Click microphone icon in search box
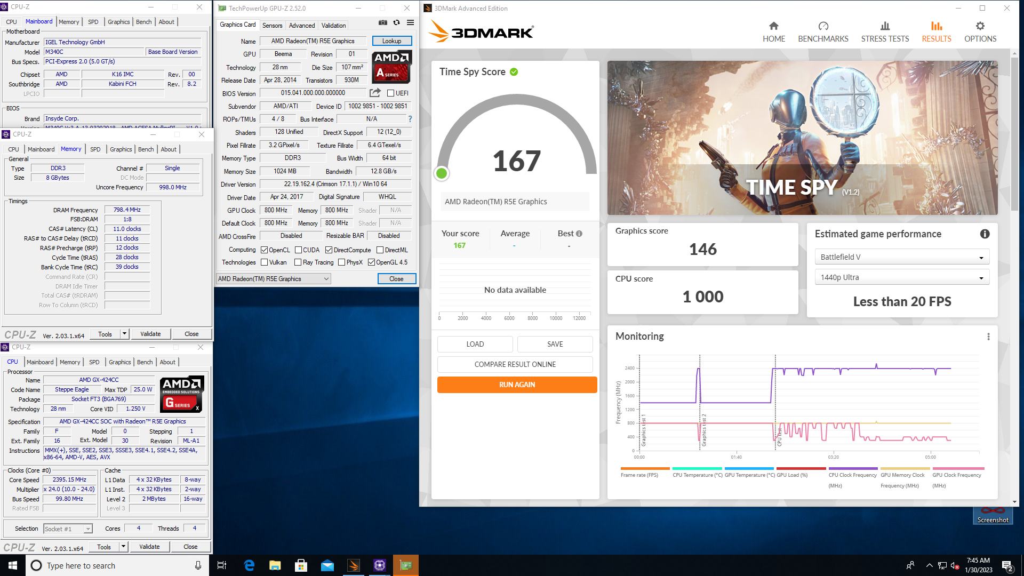The image size is (1024, 576). [x=198, y=565]
